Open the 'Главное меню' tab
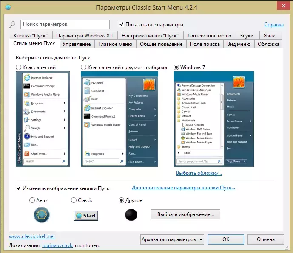This screenshot has width=293, height=253. (x=115, y=44)
